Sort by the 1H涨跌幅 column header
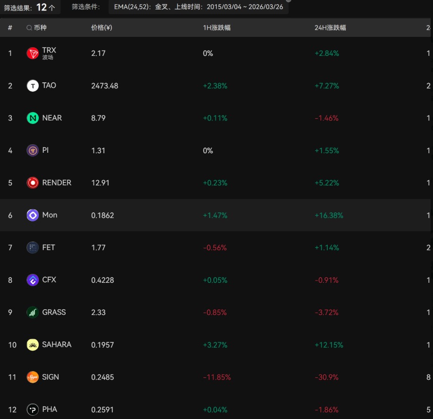 [x=217, y=27]
